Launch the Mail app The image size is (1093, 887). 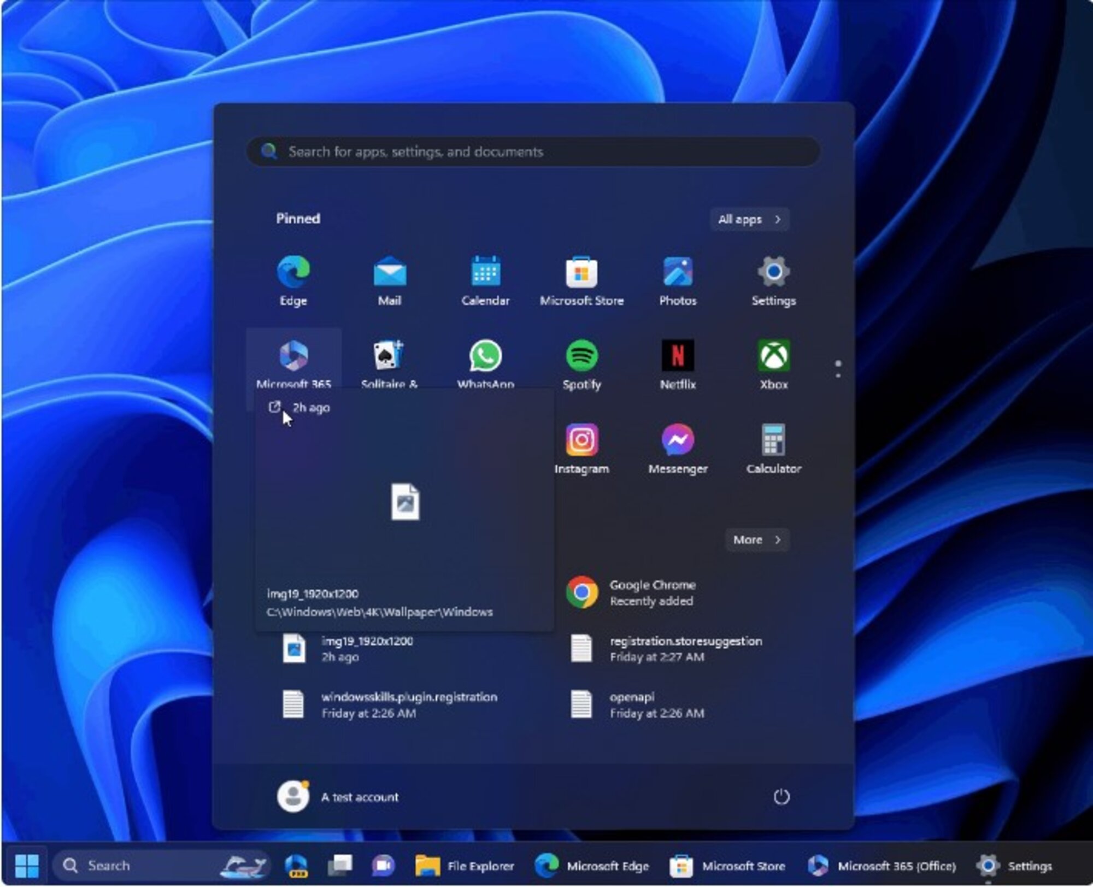[390, 281]
